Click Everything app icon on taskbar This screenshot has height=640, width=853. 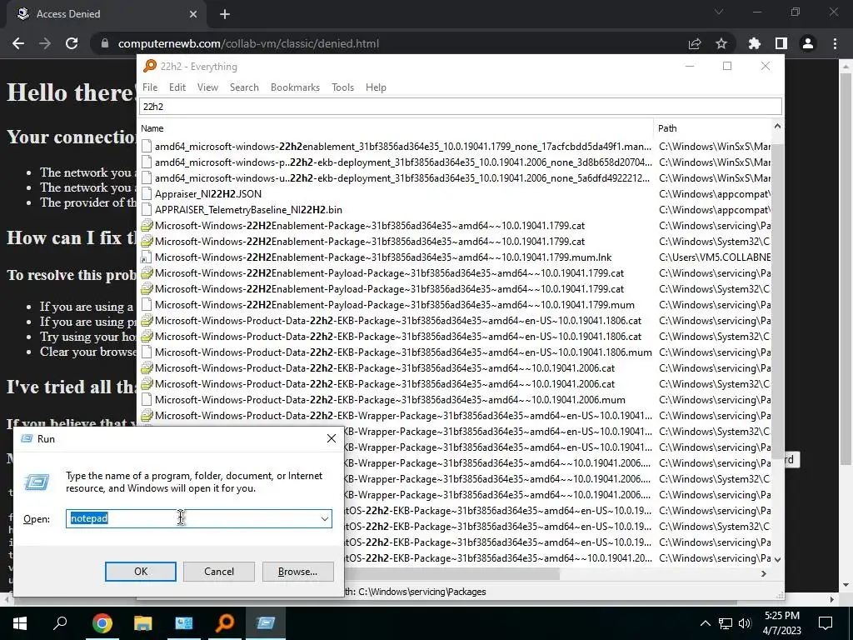coord(225,622)
